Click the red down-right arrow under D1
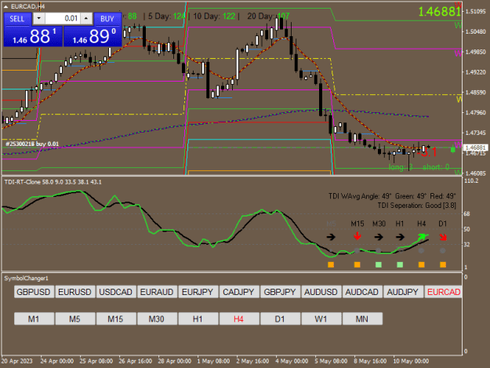 443,237
